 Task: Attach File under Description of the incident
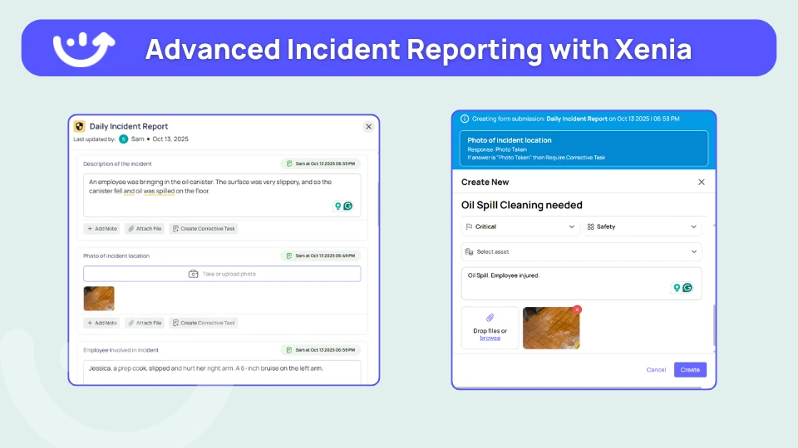[145, 229]
